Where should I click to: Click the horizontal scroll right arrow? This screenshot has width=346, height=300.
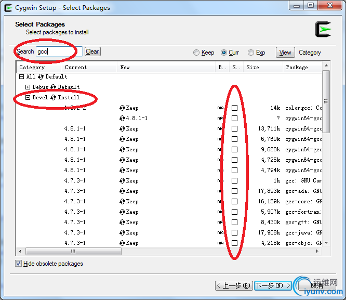pos(317,252)
